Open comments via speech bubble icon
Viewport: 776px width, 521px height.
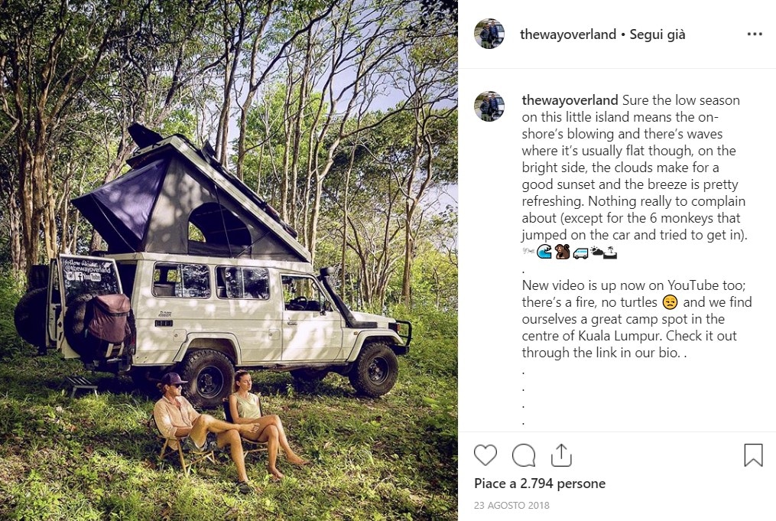click(x=524, y=455)
